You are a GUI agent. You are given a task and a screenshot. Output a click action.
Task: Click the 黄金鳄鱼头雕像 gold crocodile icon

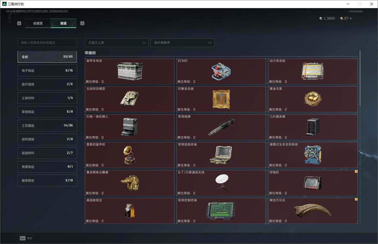130,183
